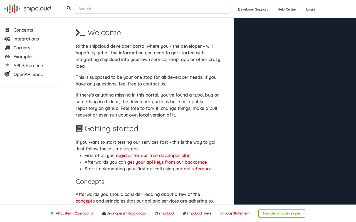This screenshot has width=356, height=222.
Task: Click the 'Welcome' heading text
Action: click(104, 32)
